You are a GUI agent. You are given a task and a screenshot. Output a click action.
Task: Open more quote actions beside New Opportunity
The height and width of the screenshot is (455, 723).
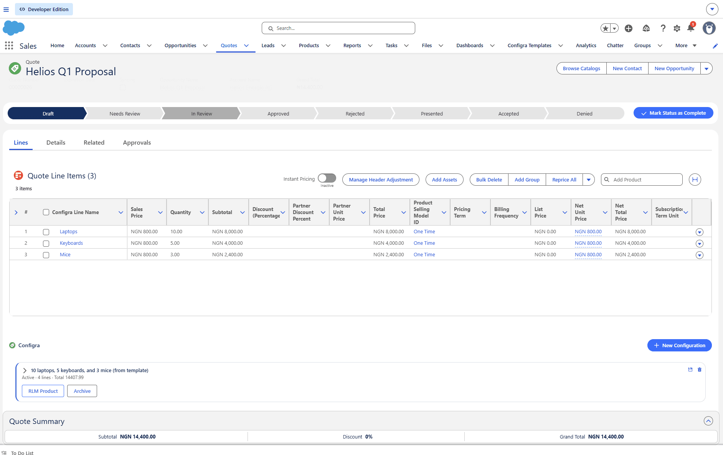coord(706,69)
